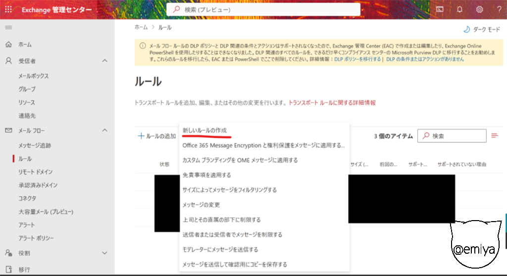Collapse the navigation hamburger menu
Image resolution: width=507 pixels, height=276 pixels.
coord(8,27)
